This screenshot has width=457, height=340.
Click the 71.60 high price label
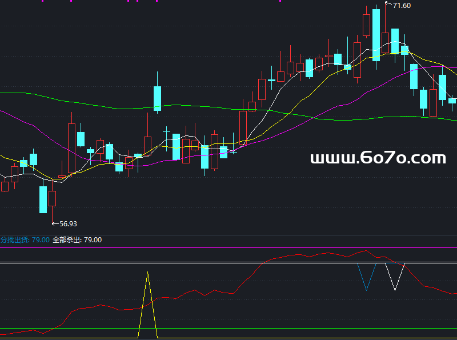pos(402,6)
